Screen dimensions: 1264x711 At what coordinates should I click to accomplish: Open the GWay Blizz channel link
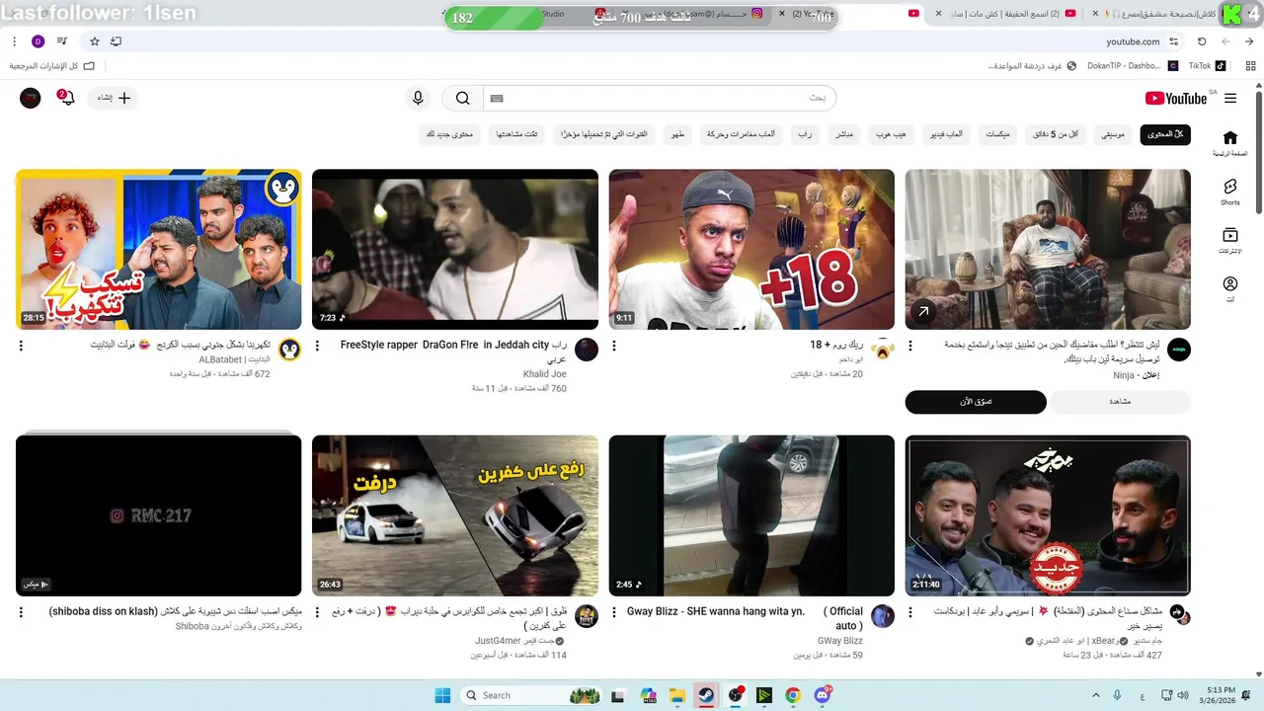coord(839,641)
